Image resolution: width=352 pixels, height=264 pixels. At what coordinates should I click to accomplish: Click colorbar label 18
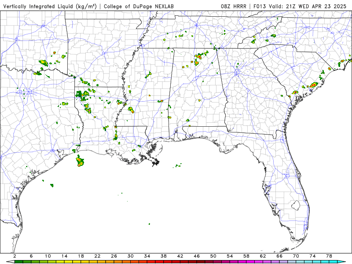pos(81,256)
